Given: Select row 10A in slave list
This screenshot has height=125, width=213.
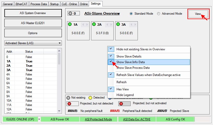Looking at the screenshot, I should click(31, 101).
